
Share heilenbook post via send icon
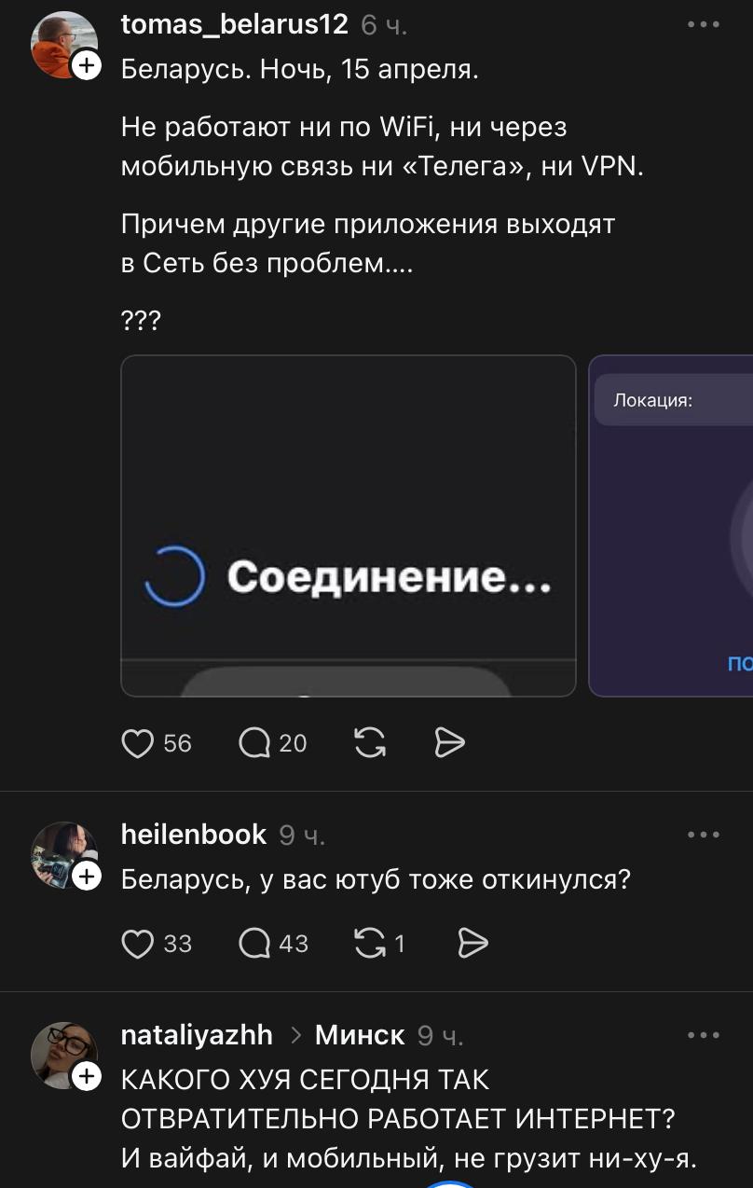point(473,944)
